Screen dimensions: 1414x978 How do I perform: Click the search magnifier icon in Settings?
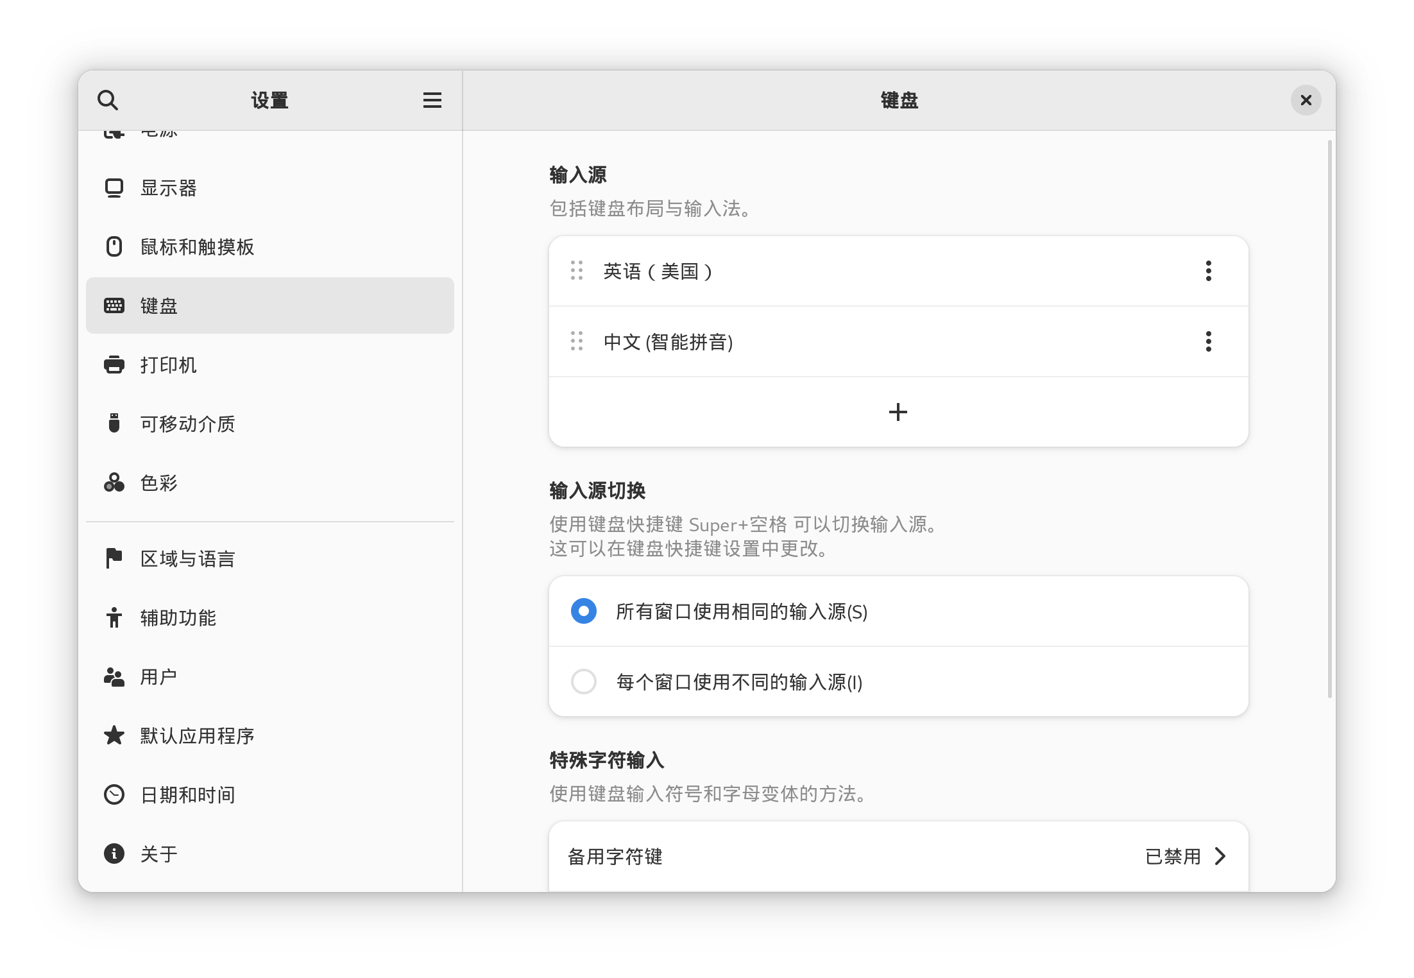coord(108,100)
